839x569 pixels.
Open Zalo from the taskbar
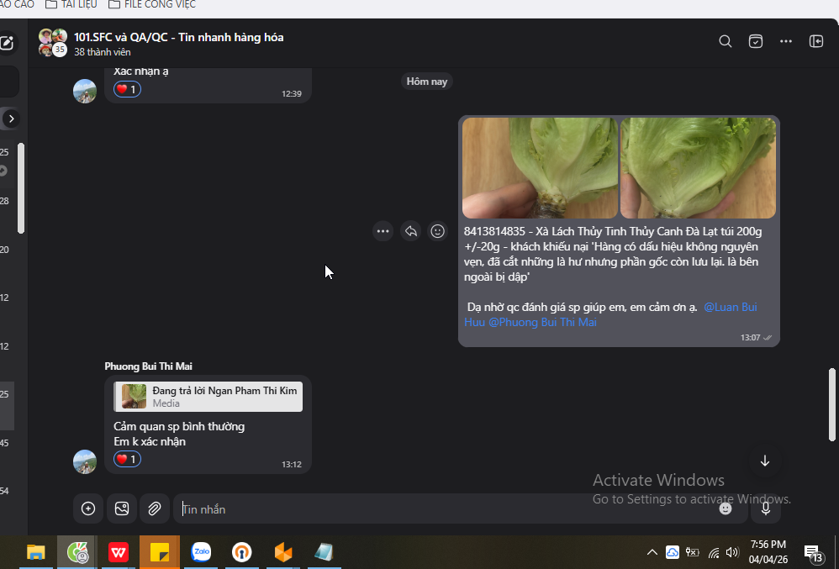pos(201,552)
